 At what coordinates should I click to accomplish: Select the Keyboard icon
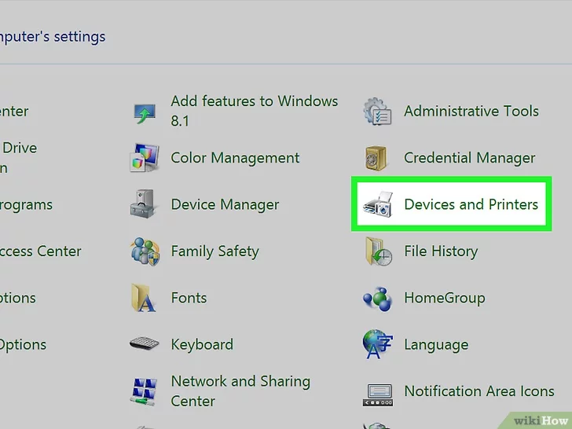(145, 345)
